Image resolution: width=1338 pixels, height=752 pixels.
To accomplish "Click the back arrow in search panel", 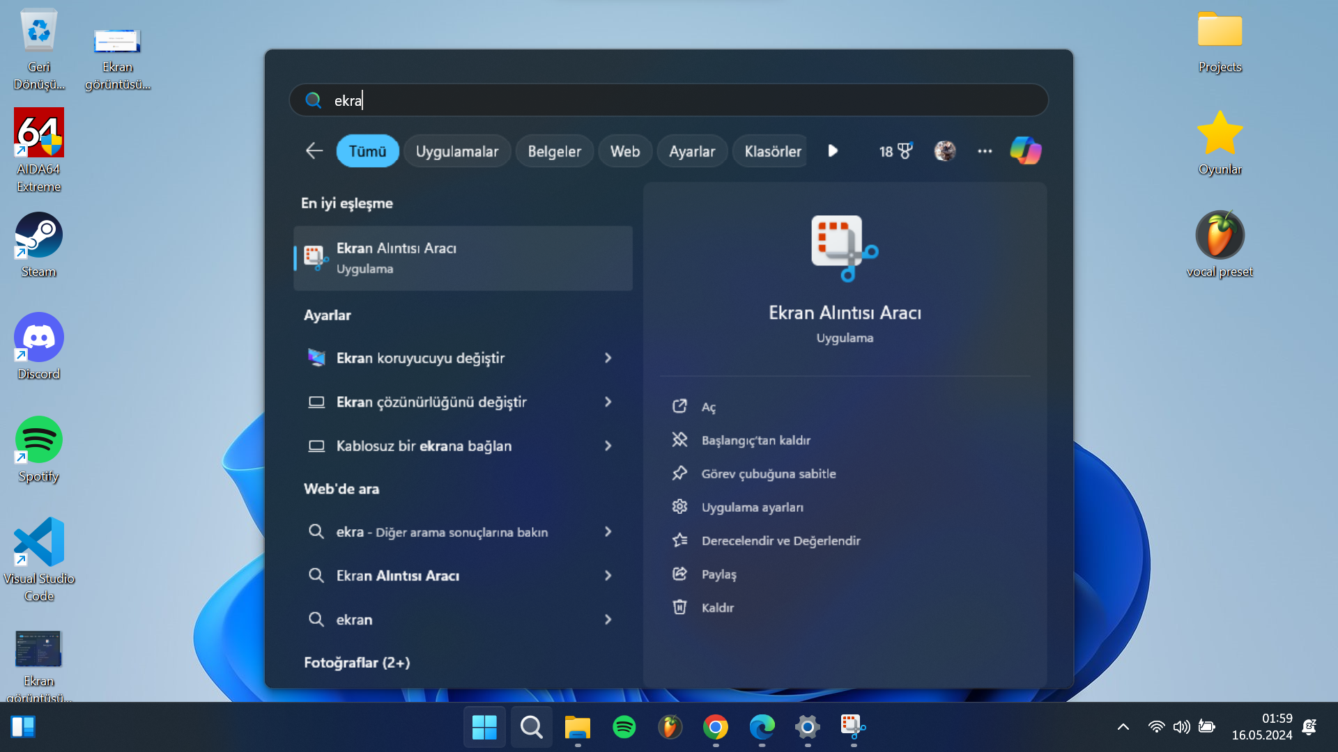I will point(314,151).
